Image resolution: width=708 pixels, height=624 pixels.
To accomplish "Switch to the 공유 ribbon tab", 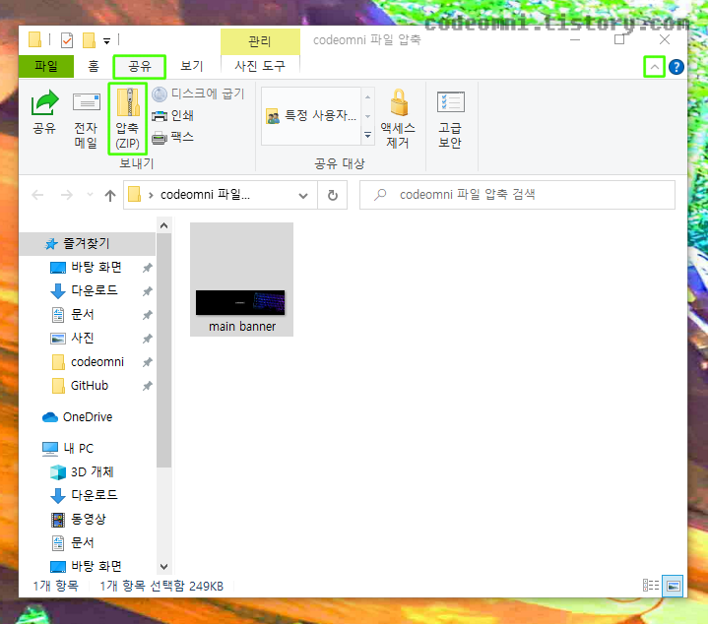I will [140, 66].
